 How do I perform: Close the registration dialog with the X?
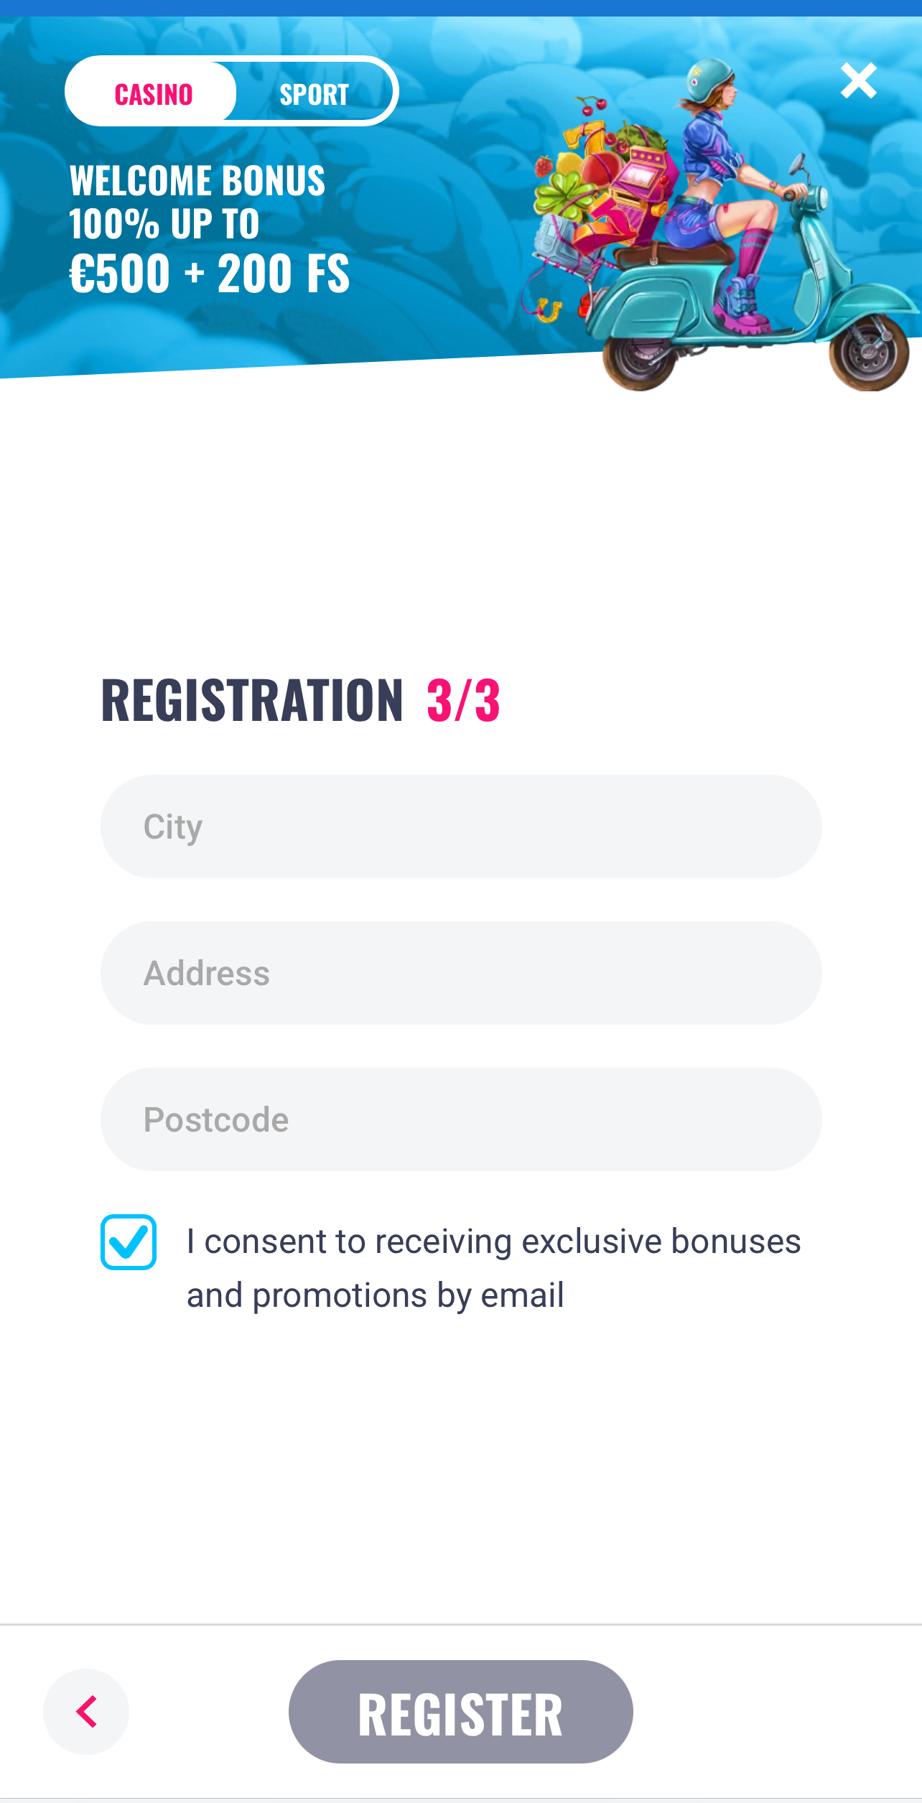(x=858, y=80)
